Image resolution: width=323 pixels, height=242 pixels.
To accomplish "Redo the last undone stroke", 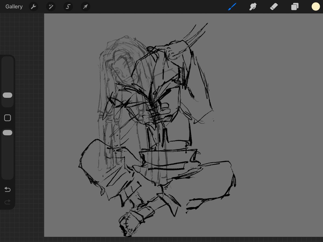I will tap(8, 202).
